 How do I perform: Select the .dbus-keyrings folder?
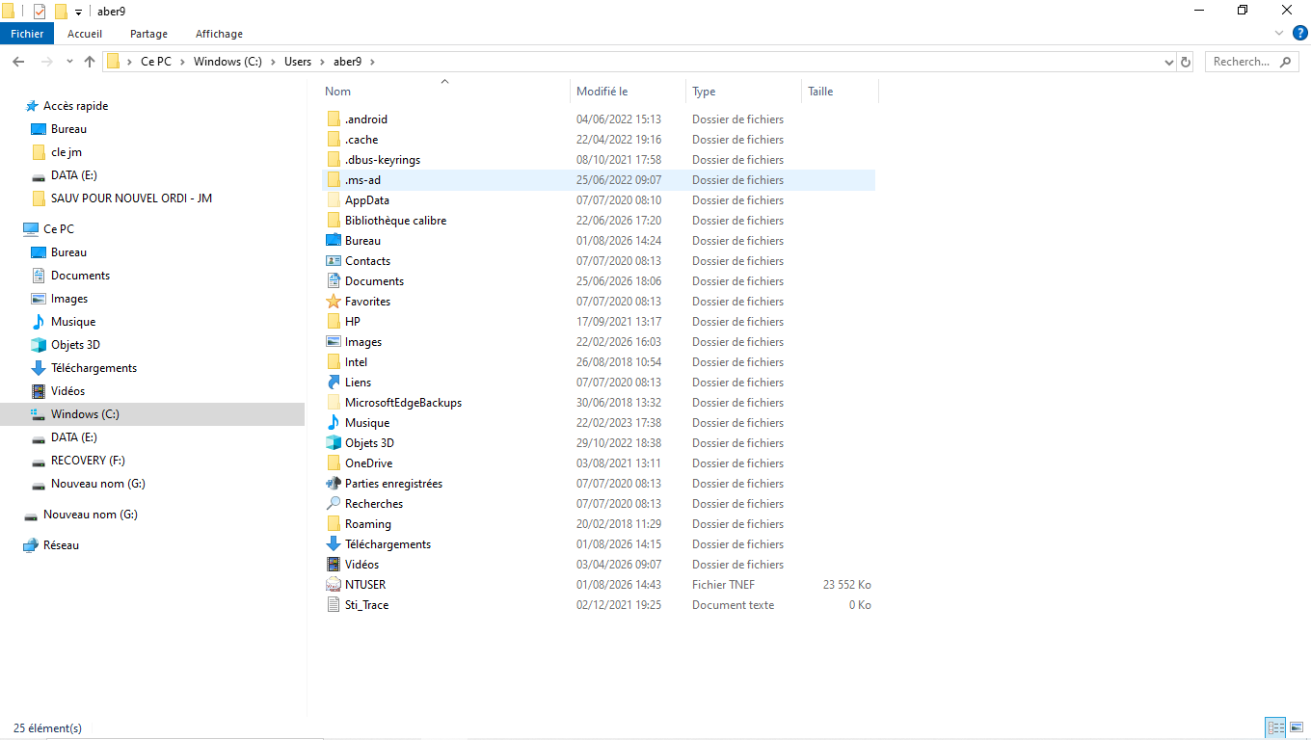click(383, 160)
